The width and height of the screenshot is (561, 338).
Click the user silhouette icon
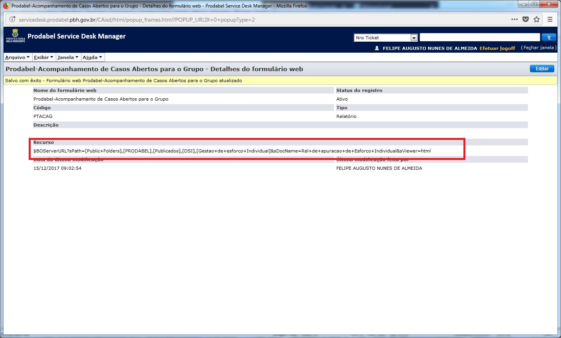[x=377, y=48]
